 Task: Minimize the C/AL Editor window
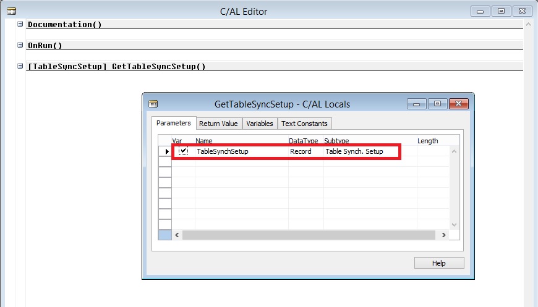(480, 11)
